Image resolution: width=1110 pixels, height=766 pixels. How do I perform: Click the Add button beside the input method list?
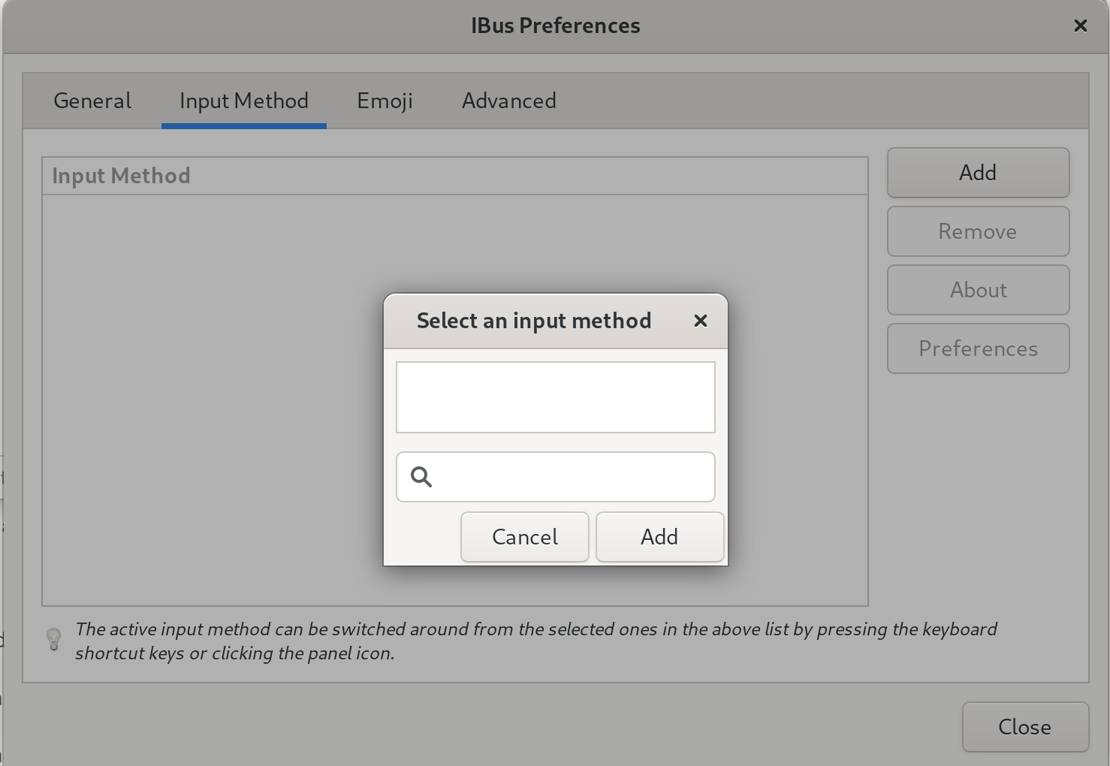[x=977, y=173]
